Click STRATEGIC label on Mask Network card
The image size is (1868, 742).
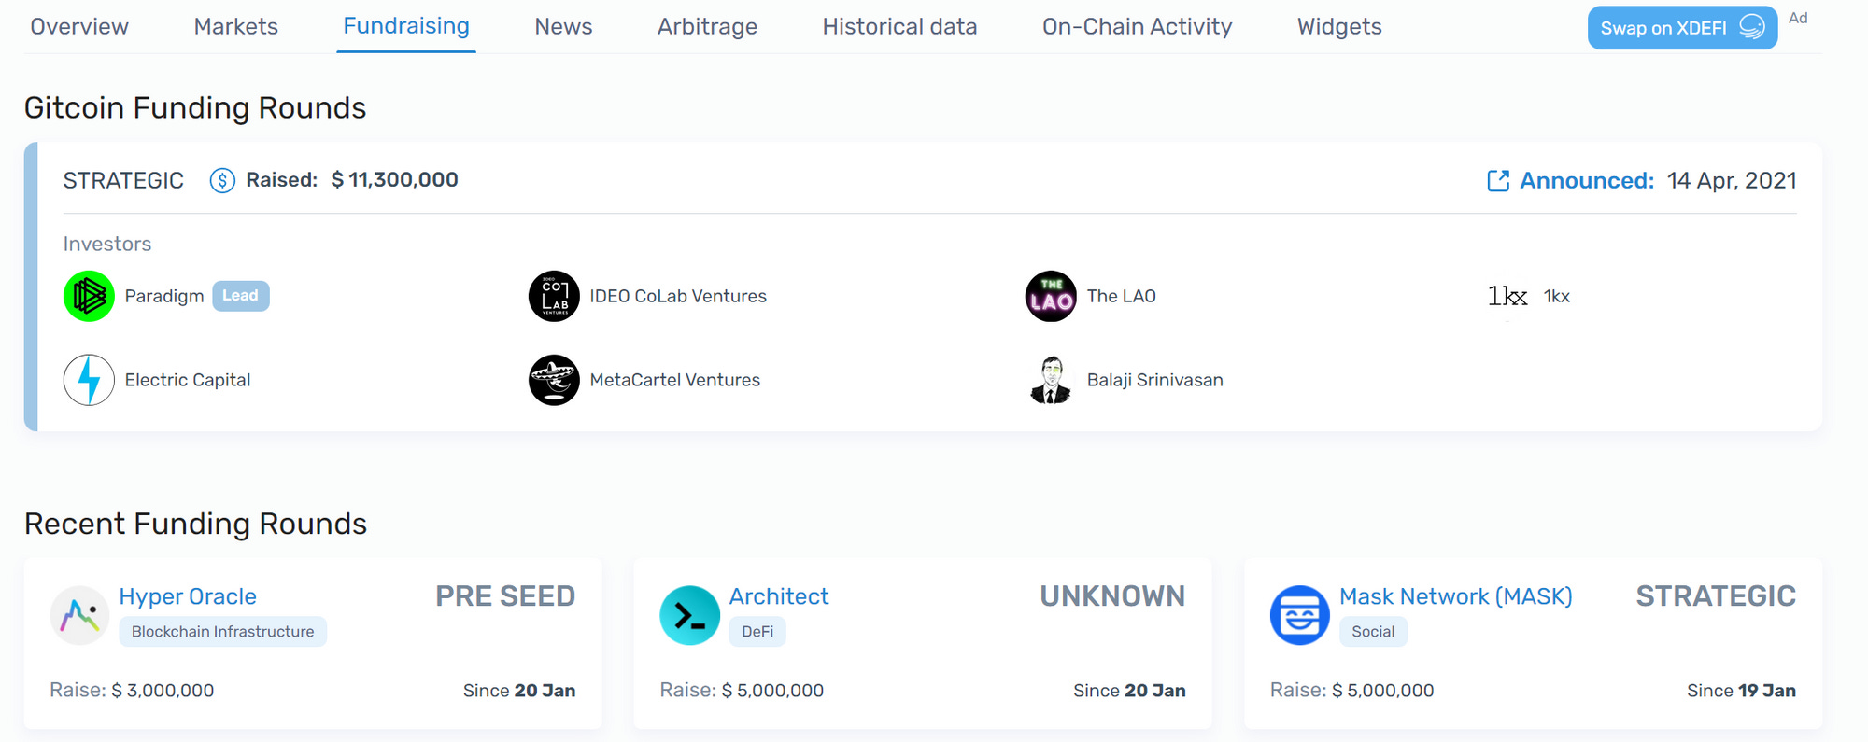click(1716, 596)
